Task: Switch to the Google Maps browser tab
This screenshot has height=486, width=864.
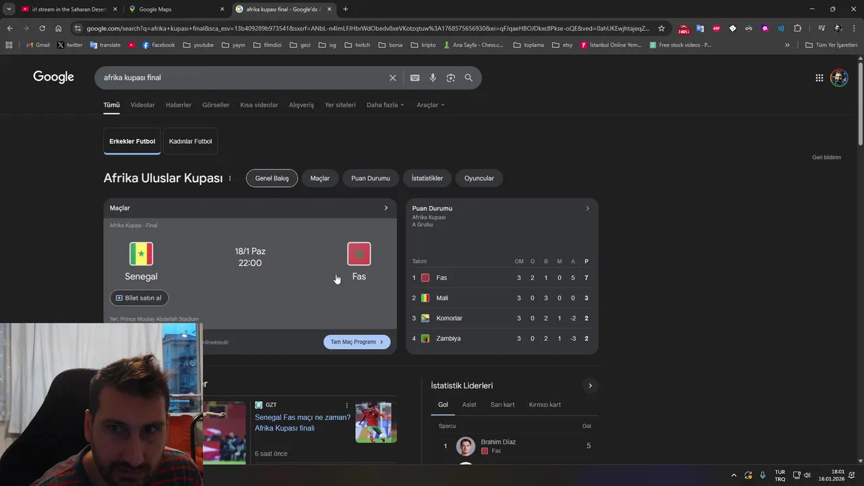Action: 175,9
